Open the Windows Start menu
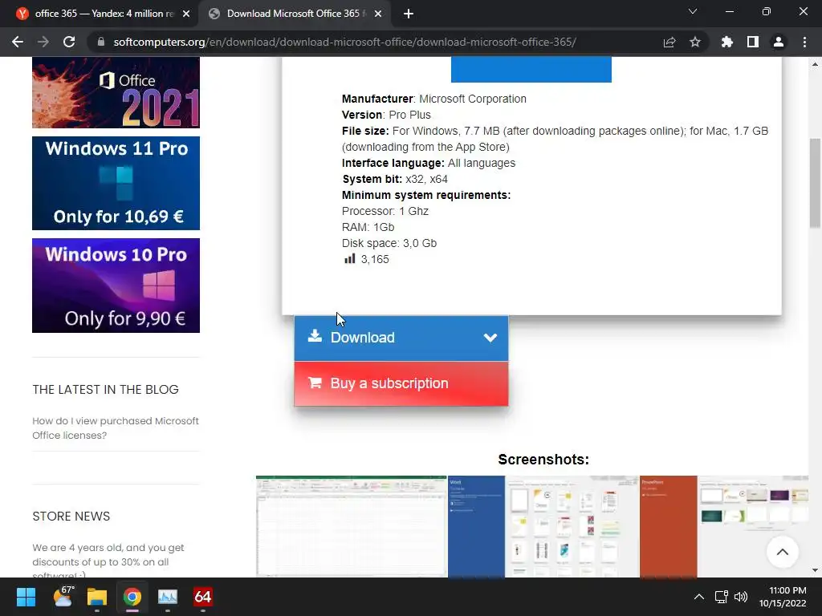This screenshot has width=822, height=616. [26, 597]
